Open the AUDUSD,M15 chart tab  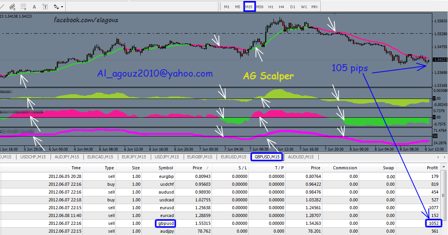coord(301,157)
